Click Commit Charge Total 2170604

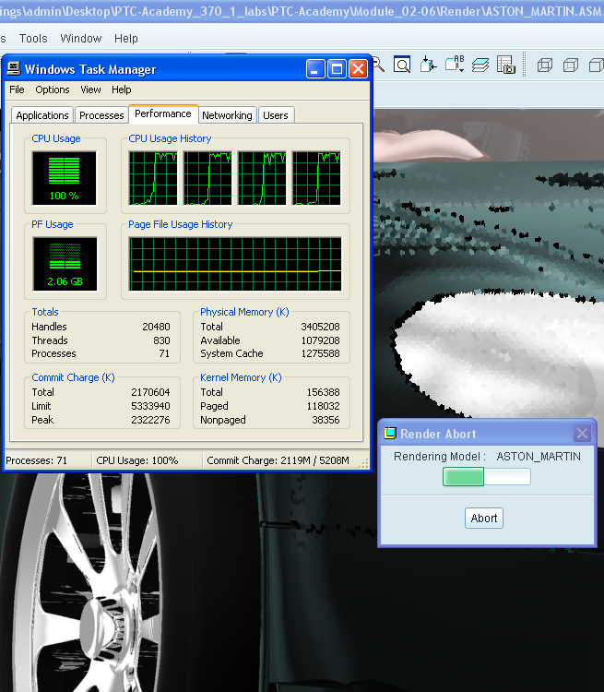150,392
